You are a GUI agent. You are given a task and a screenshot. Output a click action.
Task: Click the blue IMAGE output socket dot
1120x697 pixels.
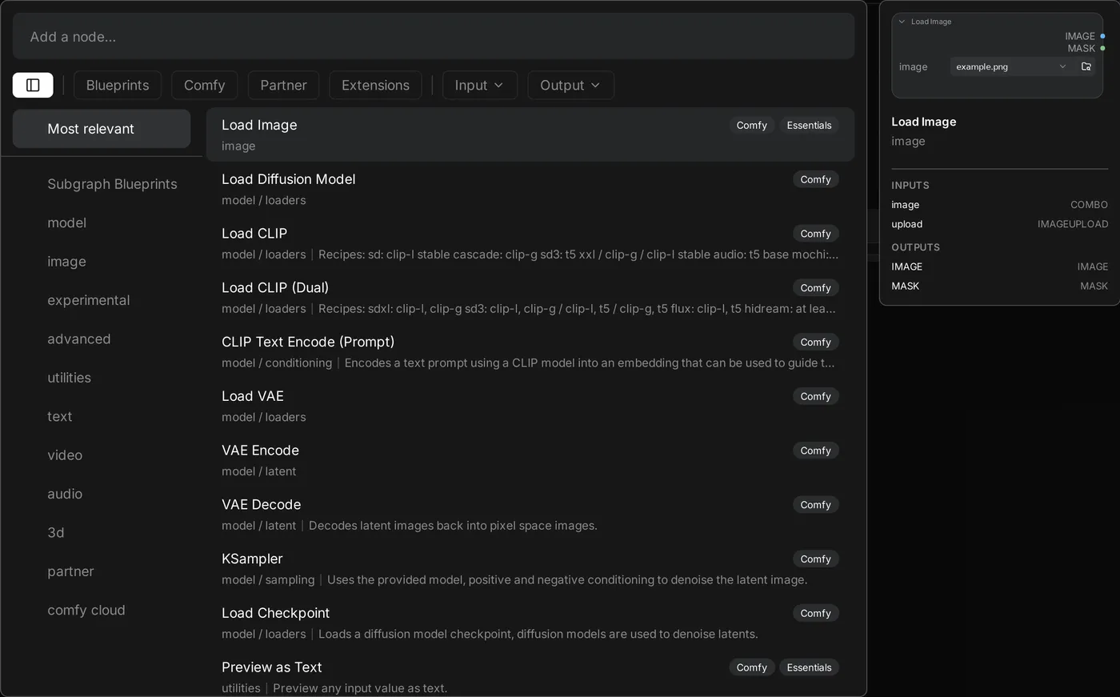click(x=1102, y=36)
